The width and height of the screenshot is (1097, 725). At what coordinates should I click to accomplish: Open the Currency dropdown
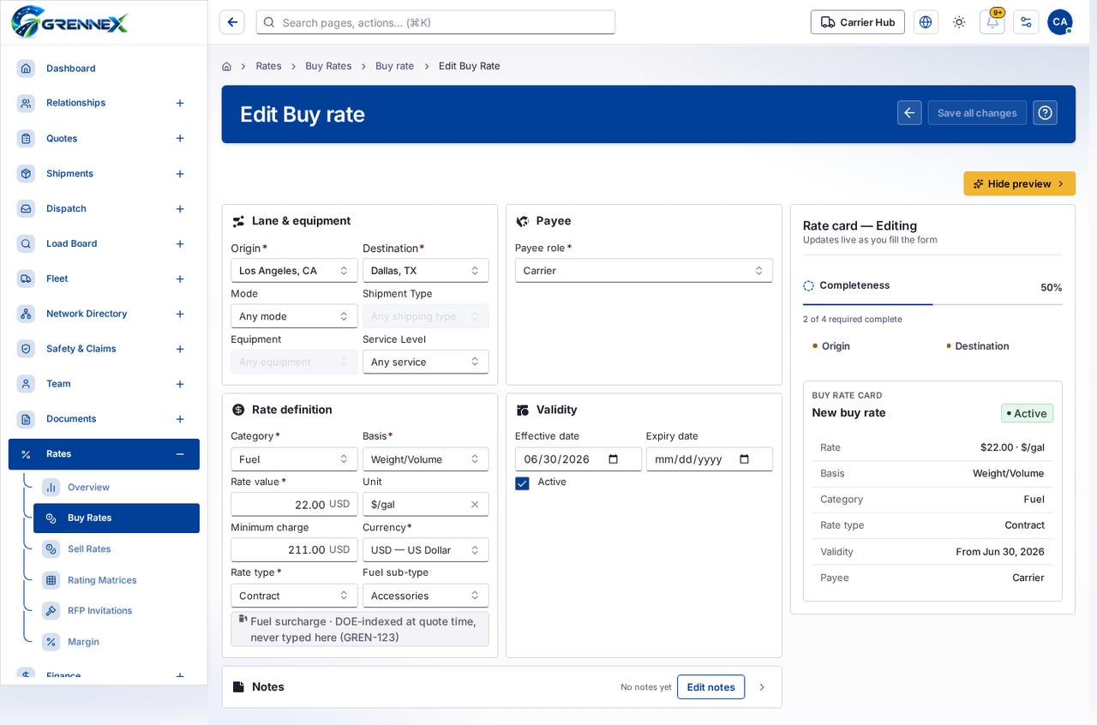click(x=425, y=550)
